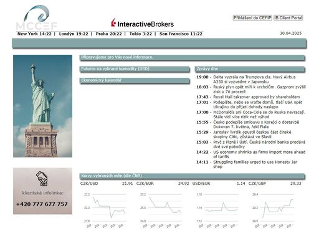
Task: Expand Futures na vybrané komodity (USD) section
Action: click(x=135, y=69)
